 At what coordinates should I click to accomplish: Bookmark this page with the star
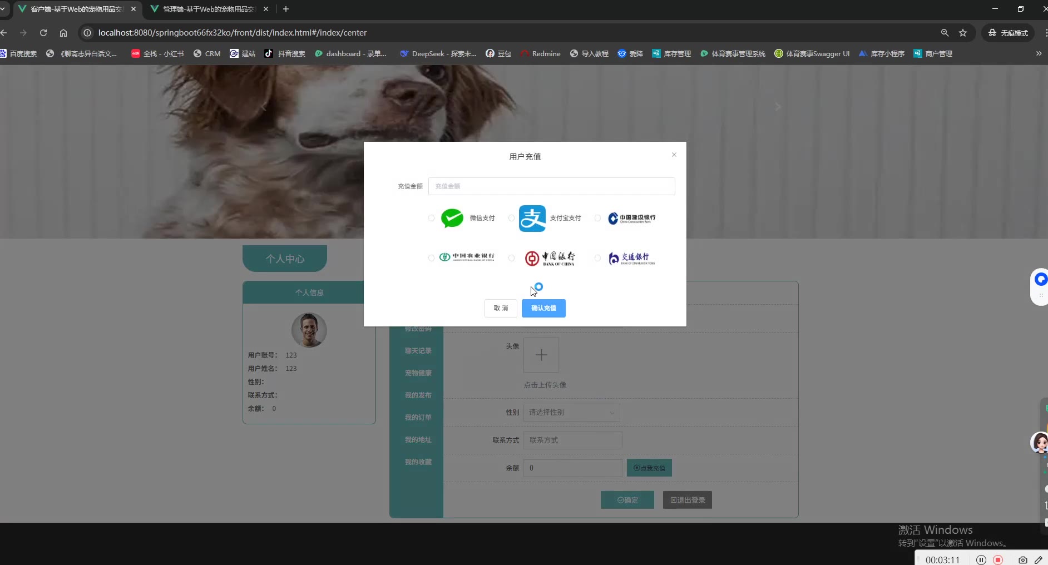tap(963, 33)
